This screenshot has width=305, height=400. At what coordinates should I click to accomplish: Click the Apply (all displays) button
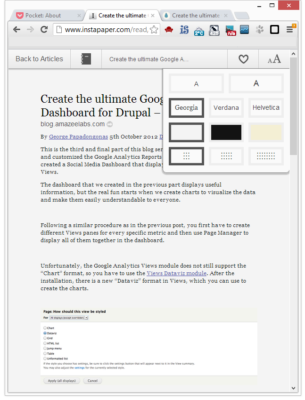tap(62, 381)
